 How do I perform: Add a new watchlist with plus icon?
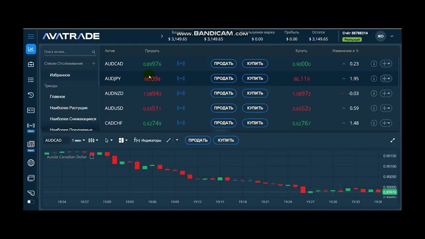(94, 63)
